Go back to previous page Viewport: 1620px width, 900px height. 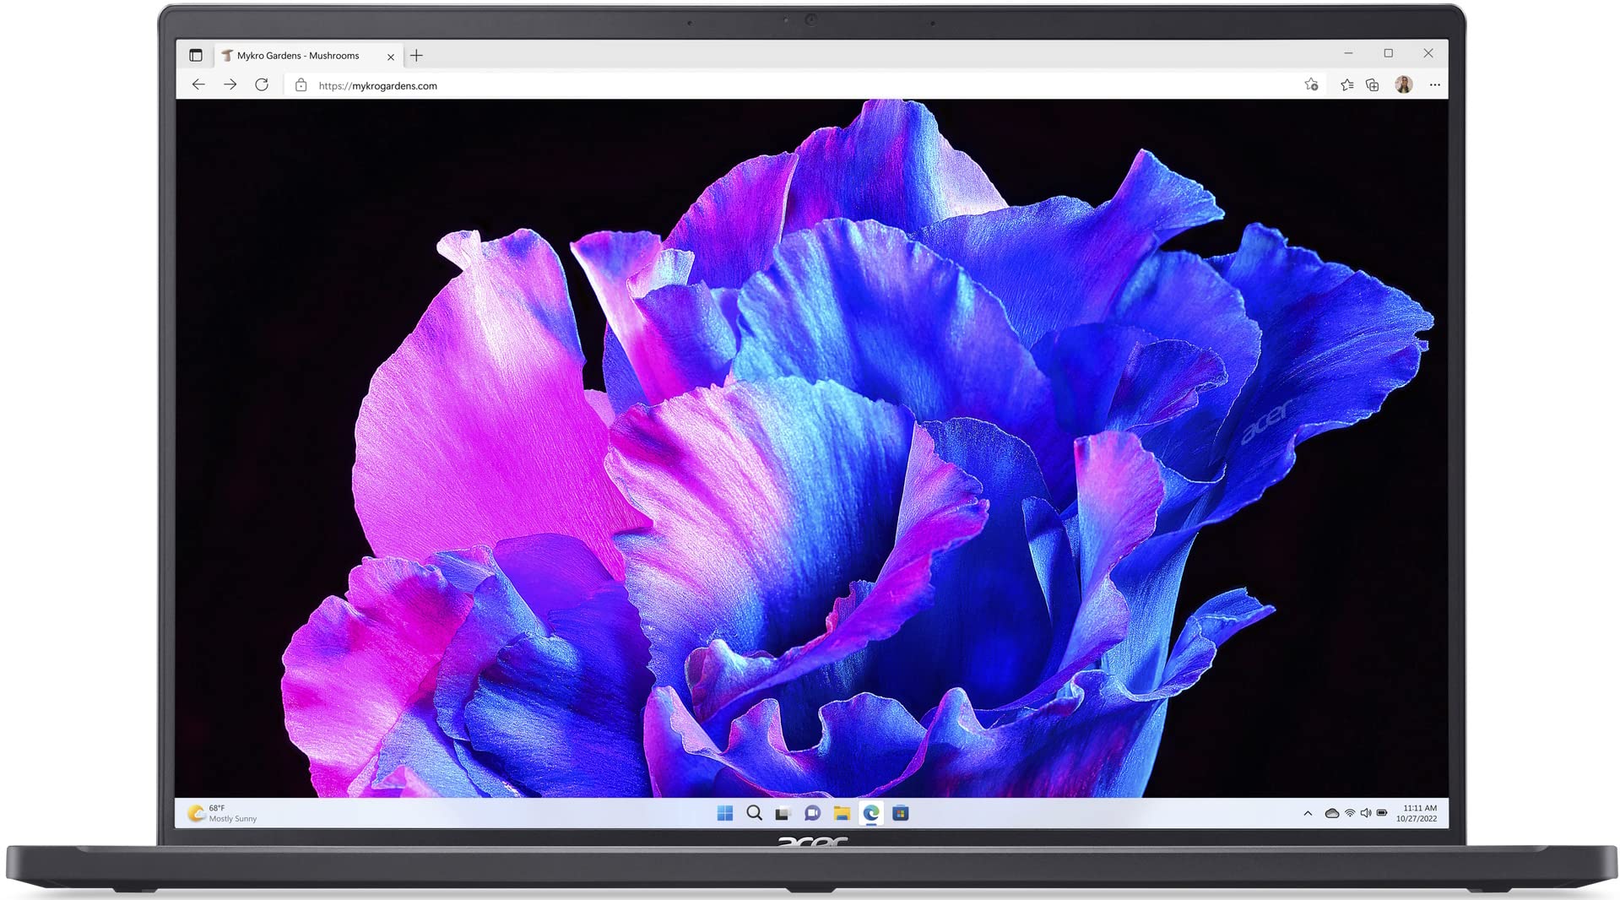pos(198,84)
